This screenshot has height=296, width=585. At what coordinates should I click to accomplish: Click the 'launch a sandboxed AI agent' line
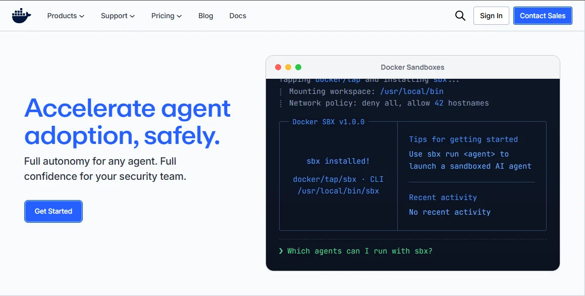click(x=470, y=166)
